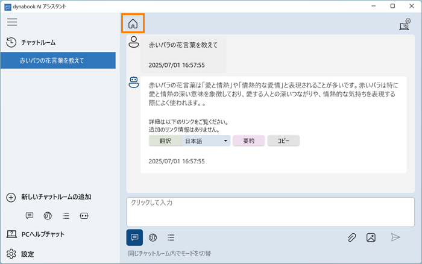This screenshot has width=422, height=264.
Task: Open 設定 in the sidebar
Action: 28,254
